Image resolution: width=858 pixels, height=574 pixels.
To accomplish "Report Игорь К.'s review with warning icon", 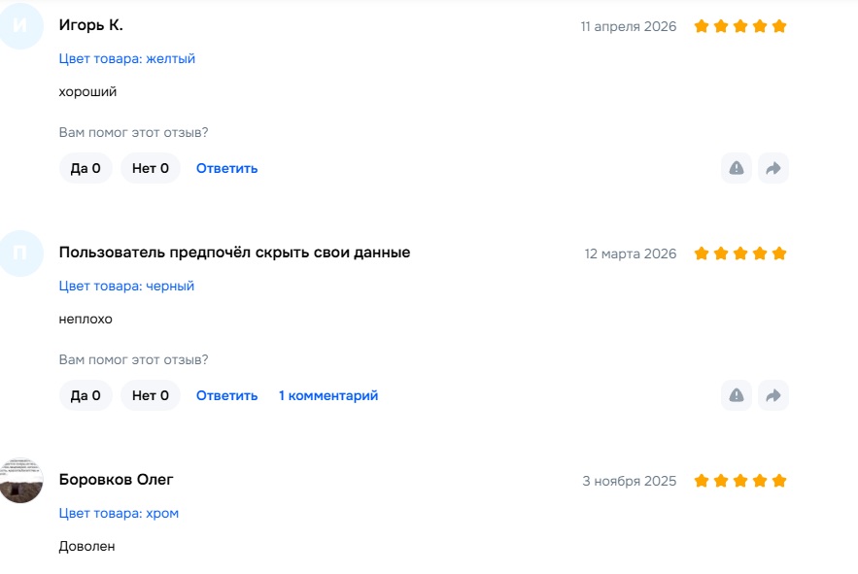I will pyautogui.click(x=737, y=168).
